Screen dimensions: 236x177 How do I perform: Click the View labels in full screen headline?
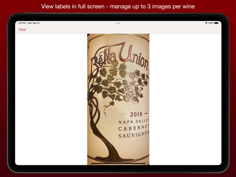pyautogui.click(x=118, y=7)
